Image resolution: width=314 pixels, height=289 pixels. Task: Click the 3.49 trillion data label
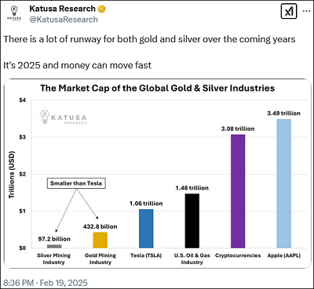(283, 114)
